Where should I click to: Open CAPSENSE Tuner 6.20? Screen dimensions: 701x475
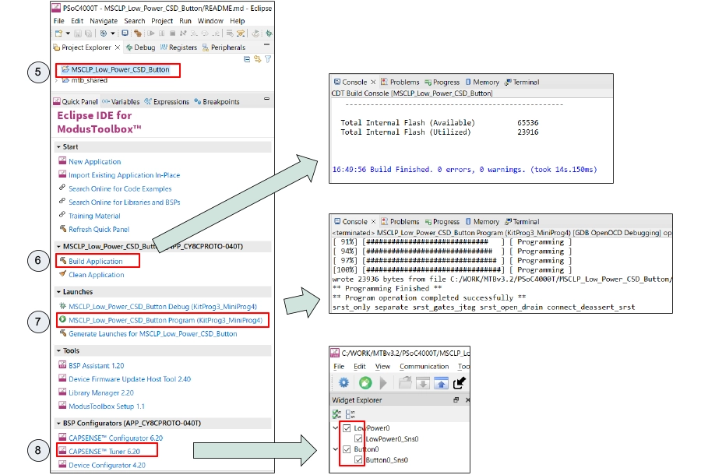tap(104, 452)
